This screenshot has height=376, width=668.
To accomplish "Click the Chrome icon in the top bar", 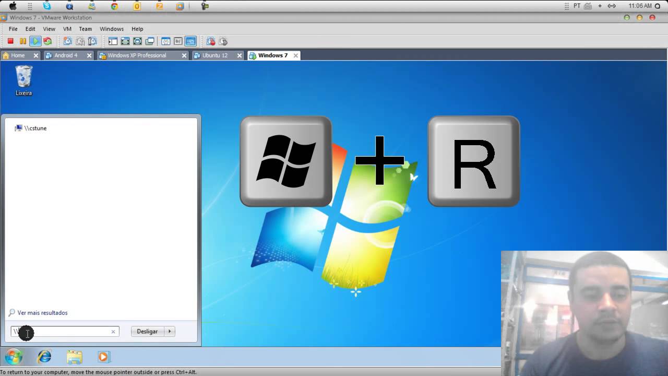I will click(x=114, y=6).
